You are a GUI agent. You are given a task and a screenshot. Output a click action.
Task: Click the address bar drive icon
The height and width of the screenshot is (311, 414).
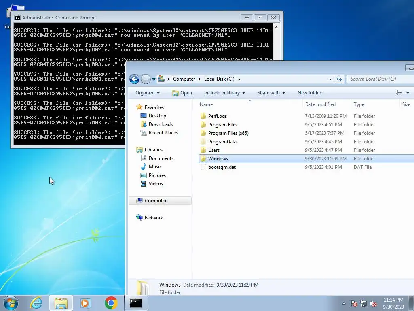click(x=161, y=79)
